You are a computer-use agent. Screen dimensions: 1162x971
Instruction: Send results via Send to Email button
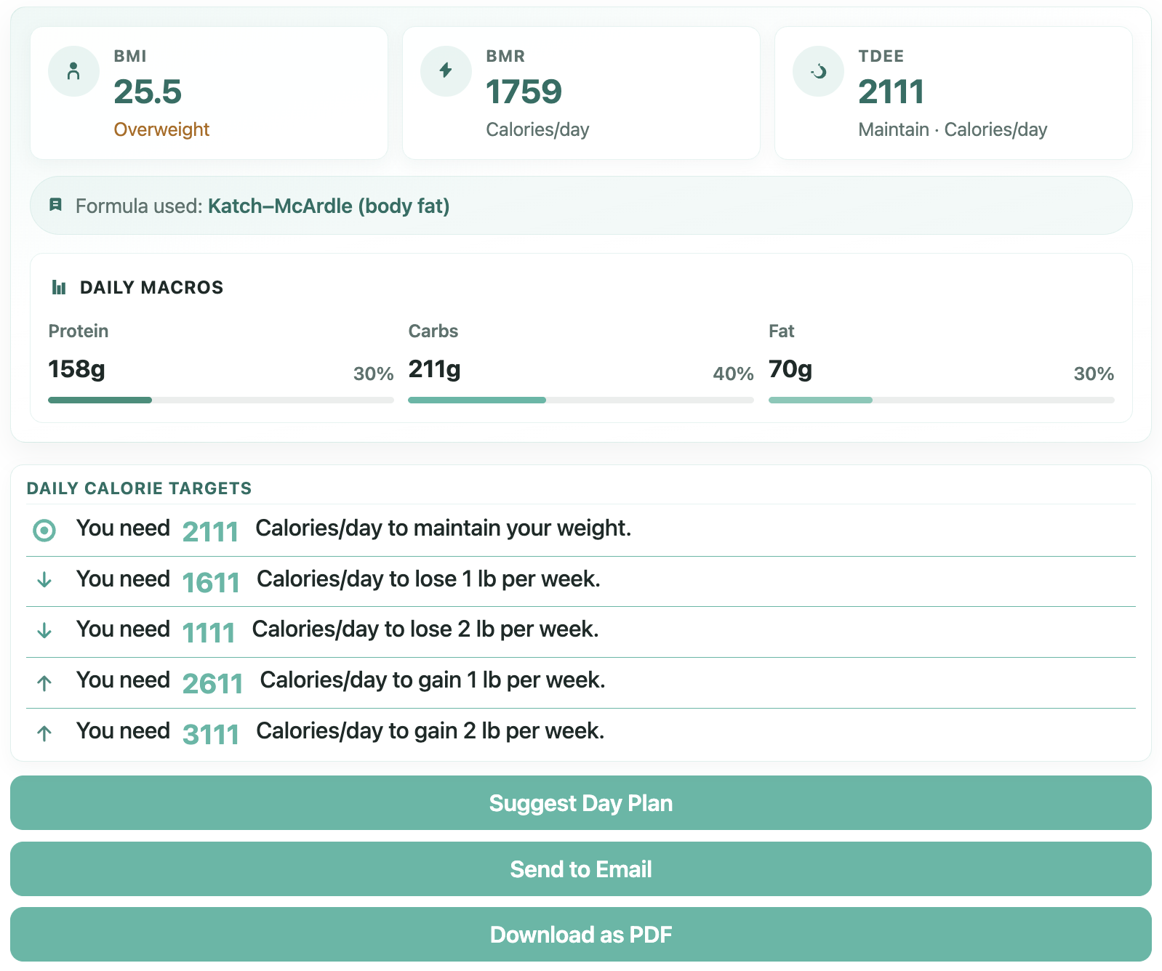(581, 869)
